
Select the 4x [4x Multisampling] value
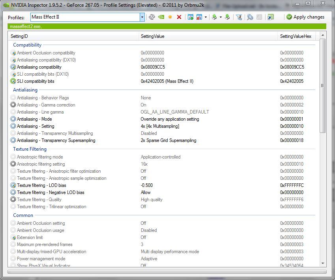click(x=160, y=126)
